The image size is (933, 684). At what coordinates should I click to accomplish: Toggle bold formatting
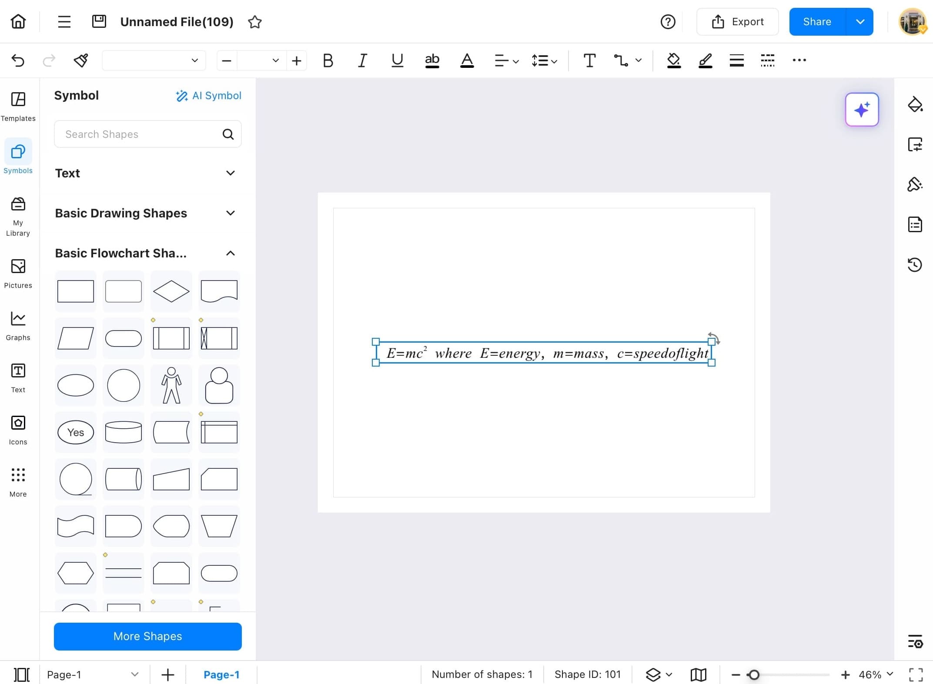point(328,60)
